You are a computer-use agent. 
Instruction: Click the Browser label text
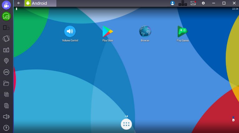tap(145, 40)
